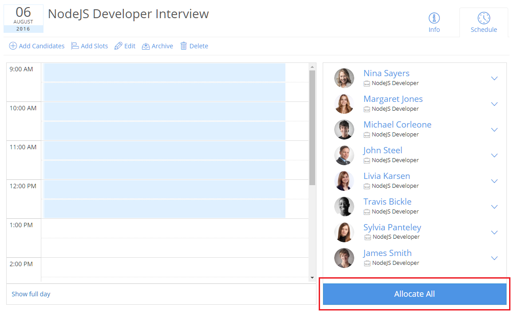This screenshot has width=514, height=318.
Task: Click the schedule scrollbar down arrow
Action: (312, 278)
